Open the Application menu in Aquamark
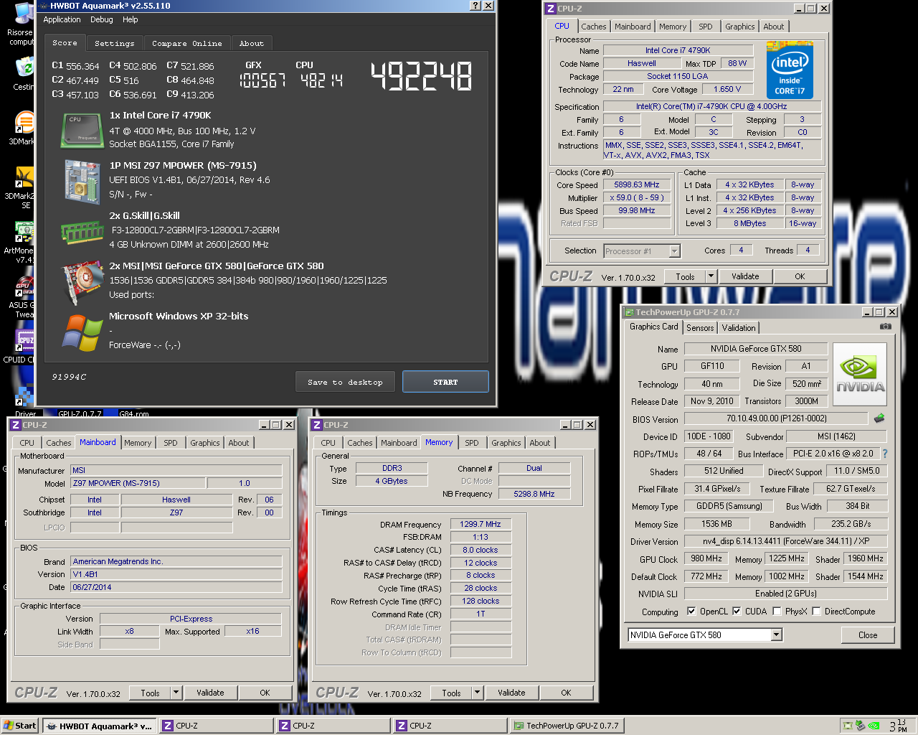The width and height of the screenshot is (918, 735). pyautogui.click(x=62, y=19)
